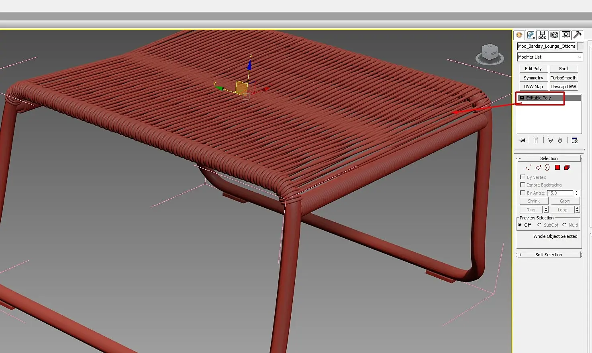The height and width of the screenshot is (353, 592).
Task: Add the Shell modifier
Action: tap(563, 69)
